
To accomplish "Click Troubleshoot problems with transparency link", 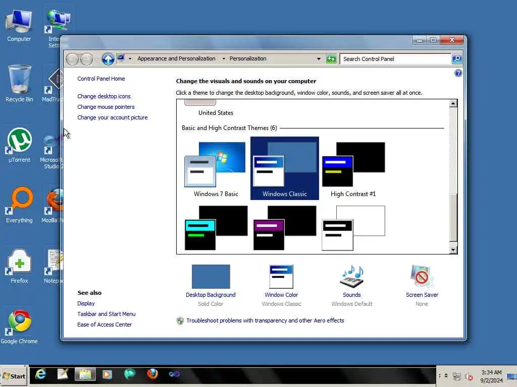I will click(265, 320).
